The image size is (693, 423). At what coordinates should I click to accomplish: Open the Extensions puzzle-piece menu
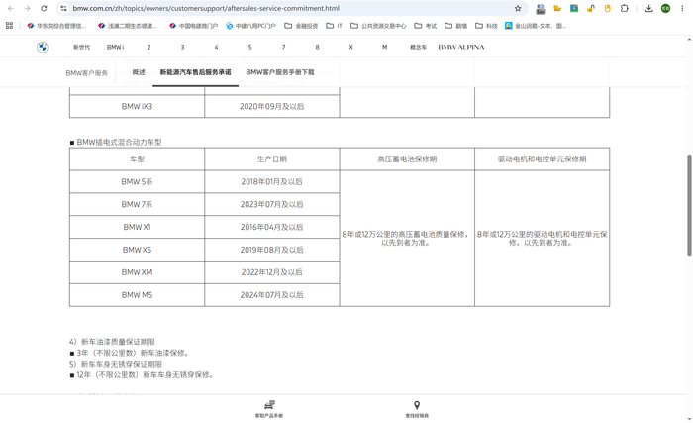624,8
